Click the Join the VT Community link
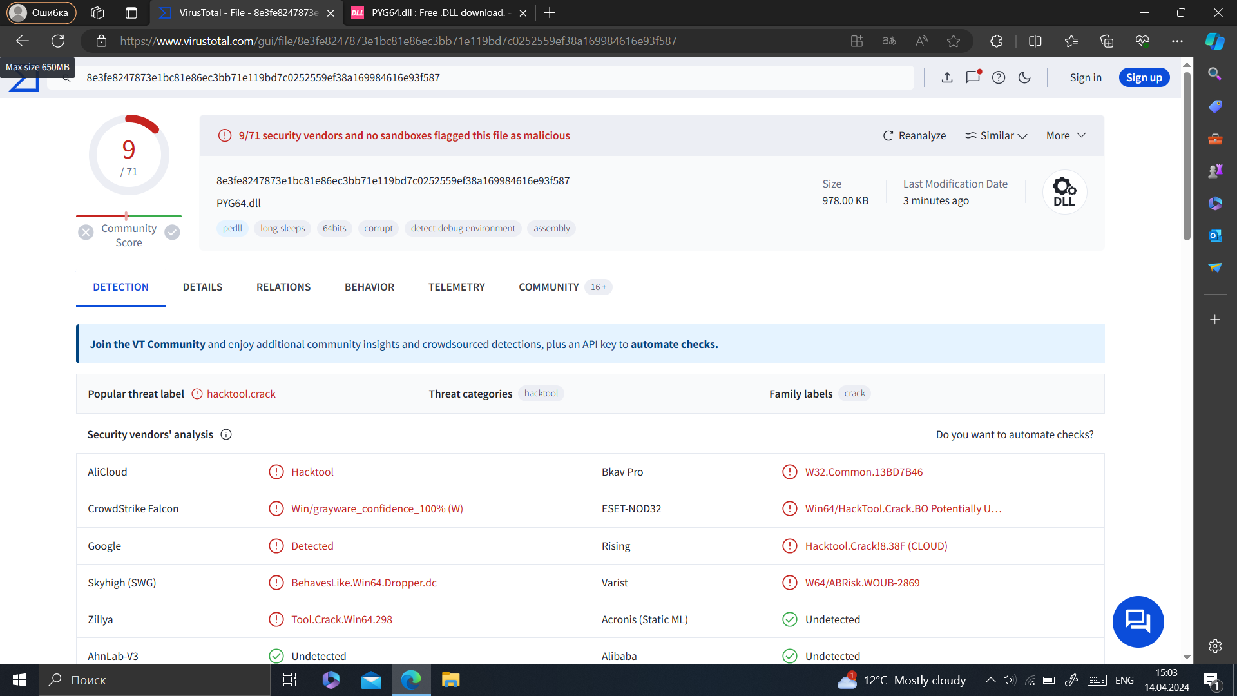Viewport: 1237px width, 696px height. pyautogui.click(x=148, y=344)
